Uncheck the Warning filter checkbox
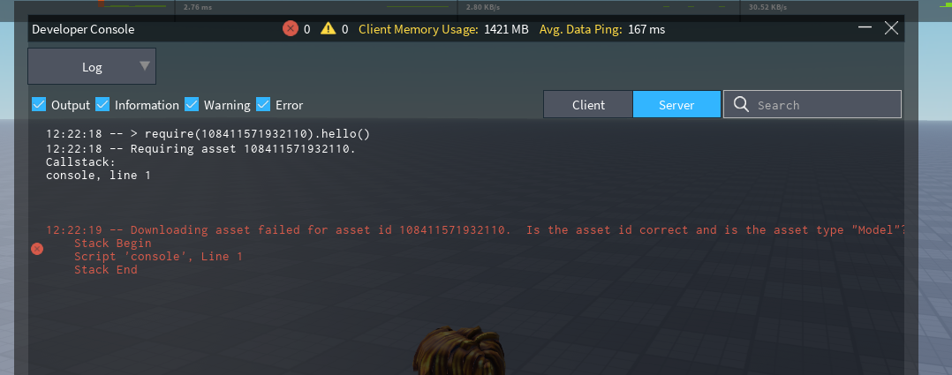The image size is (952, 375). point(192,105)
